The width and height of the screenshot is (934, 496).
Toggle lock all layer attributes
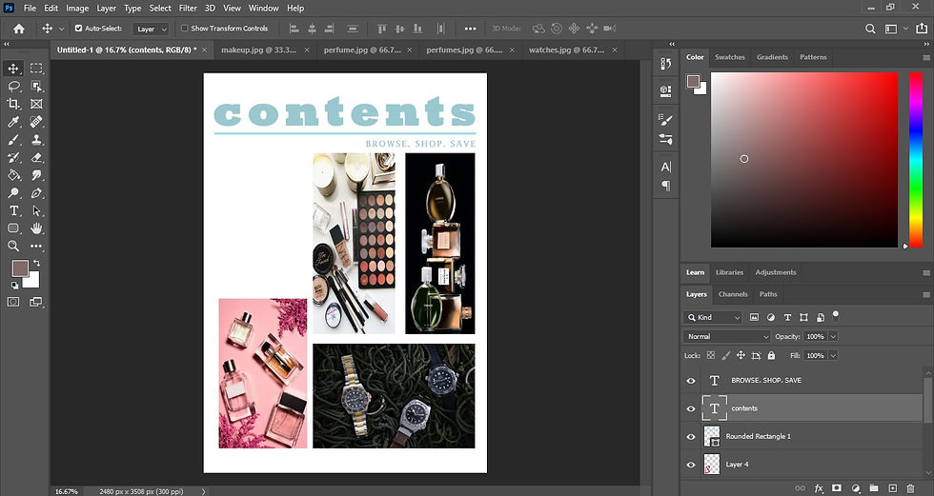pyautogui.click(x=771, y=356)
